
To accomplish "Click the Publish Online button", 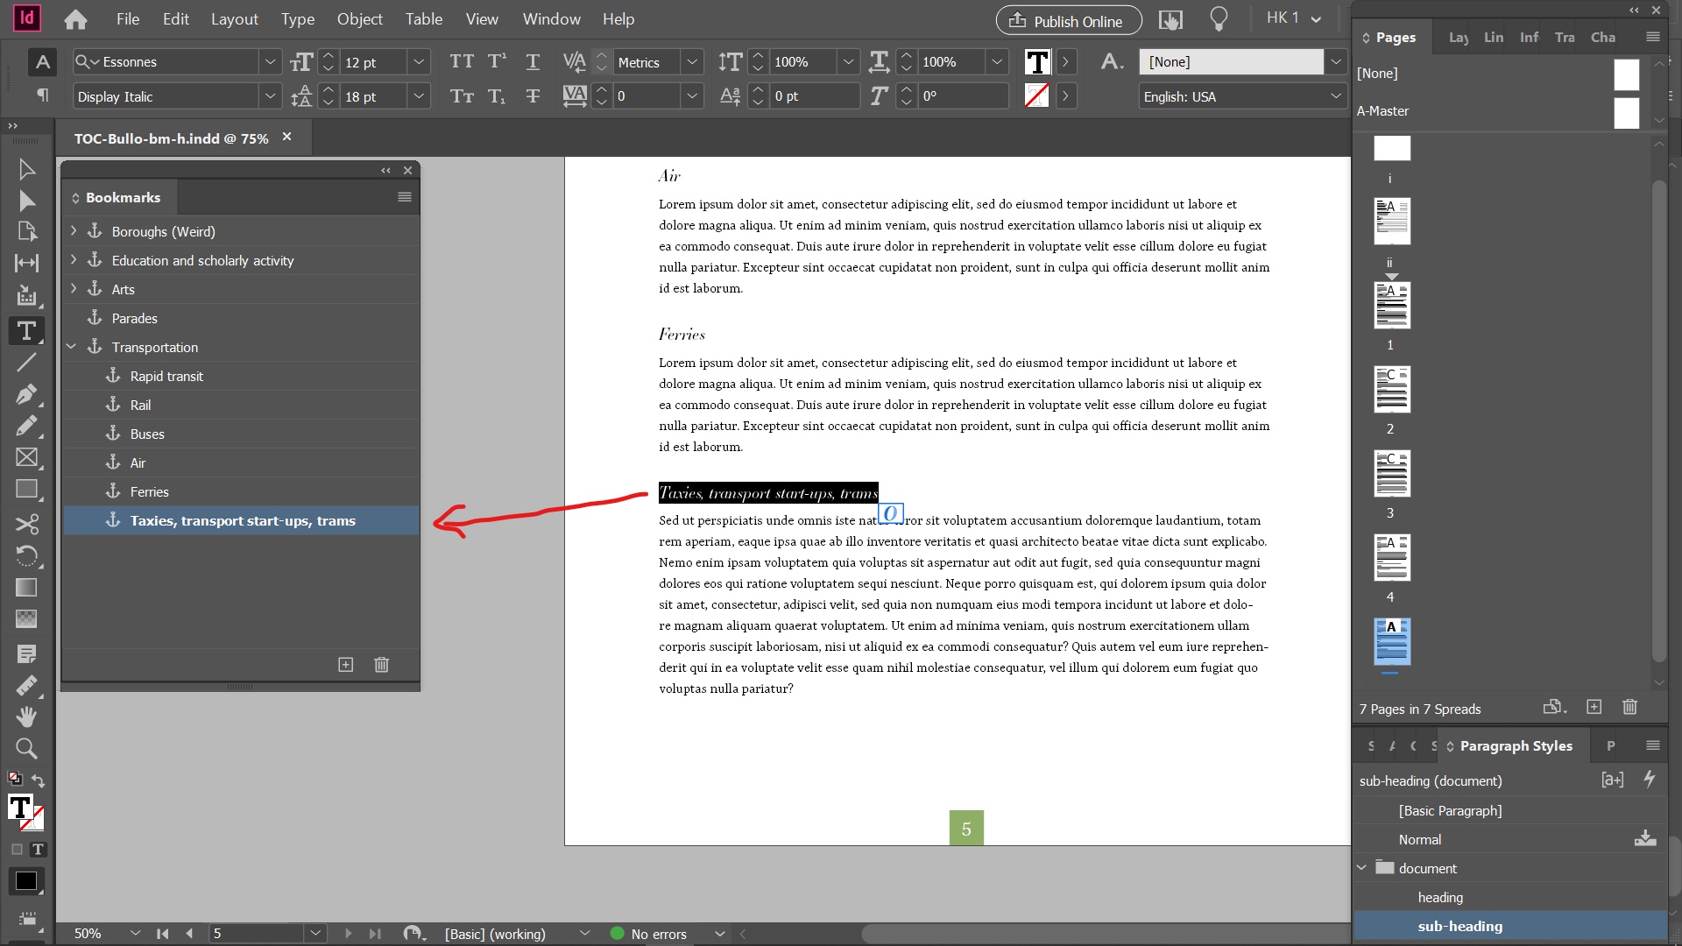I will click(1068, 19).
